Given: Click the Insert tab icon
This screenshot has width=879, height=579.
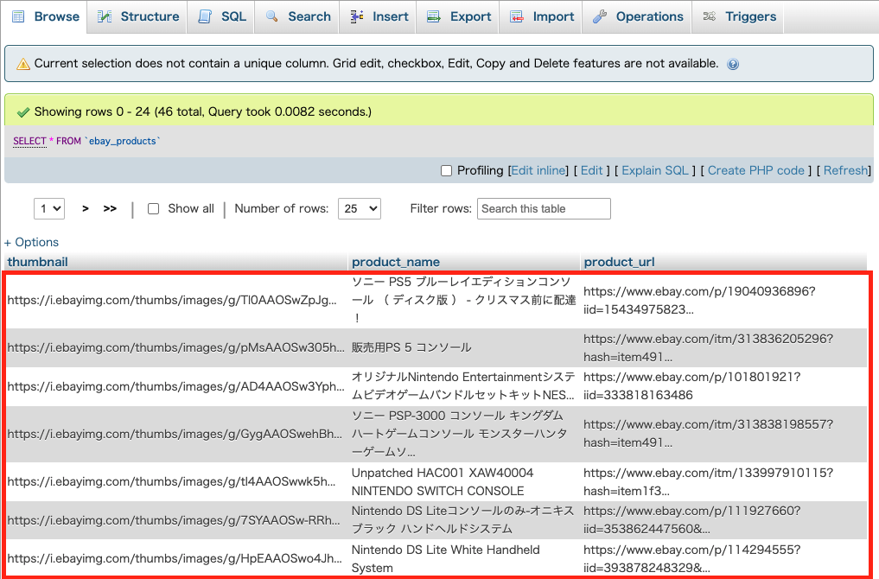Looking at the screenshot, I should click(357, 16).
